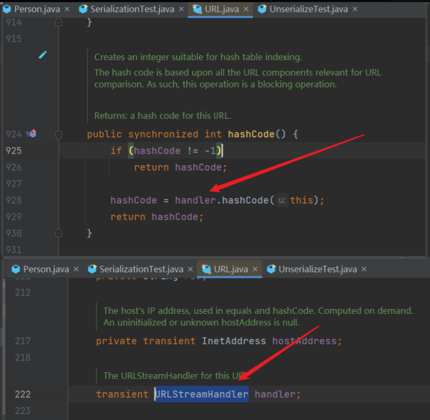Viewport: 430px width, 420px height.
Task: Collapse hashCode method fold marker at line 924
Action: (x=59, y=135)
